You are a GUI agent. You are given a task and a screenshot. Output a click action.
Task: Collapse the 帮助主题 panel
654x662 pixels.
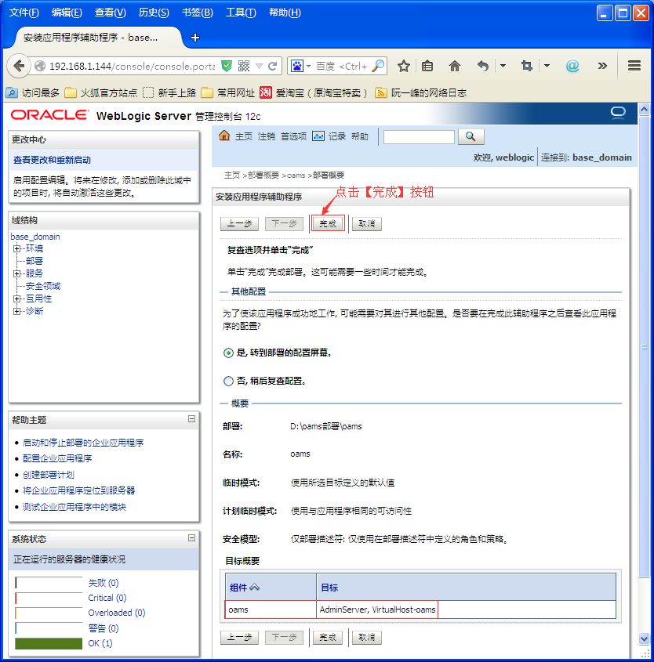[191, 419]
